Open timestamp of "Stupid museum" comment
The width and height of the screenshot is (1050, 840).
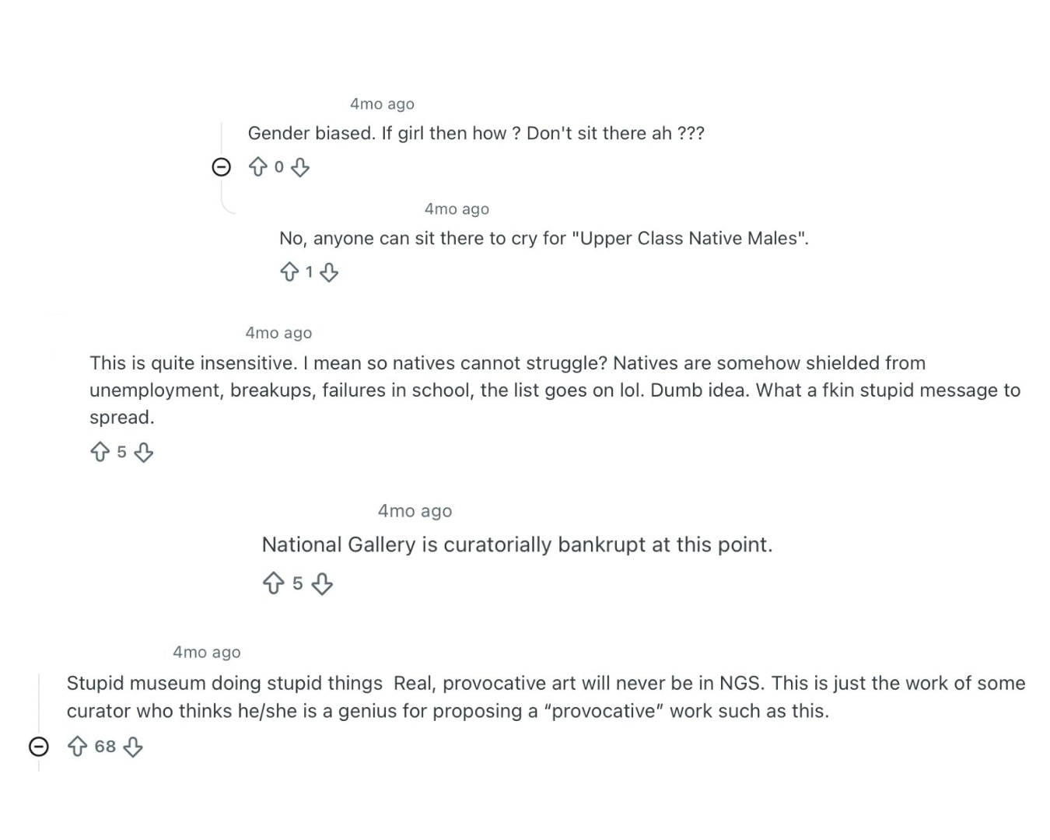tap(206, 653)
